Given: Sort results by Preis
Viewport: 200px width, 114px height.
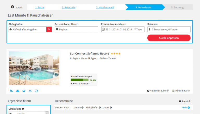Looking at the screenshot, I should [186, 108].
